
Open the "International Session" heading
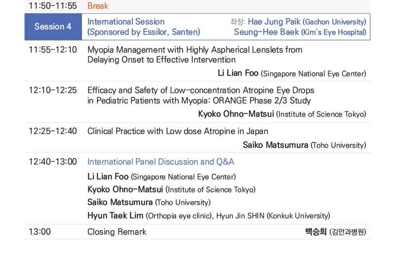tap(126, 22)
